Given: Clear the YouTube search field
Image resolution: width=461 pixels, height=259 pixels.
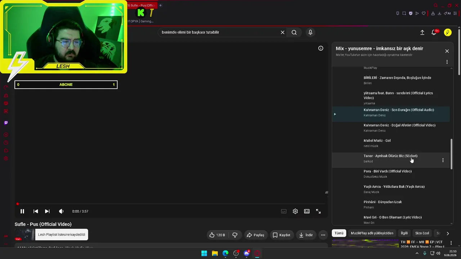Looking at the screenshot, I should 283,32.
